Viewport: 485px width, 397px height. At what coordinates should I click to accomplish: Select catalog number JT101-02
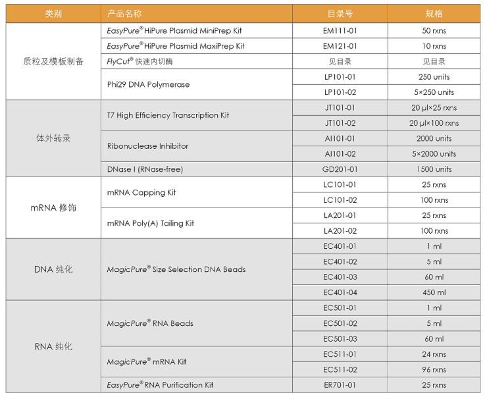[x=340, y=123]
